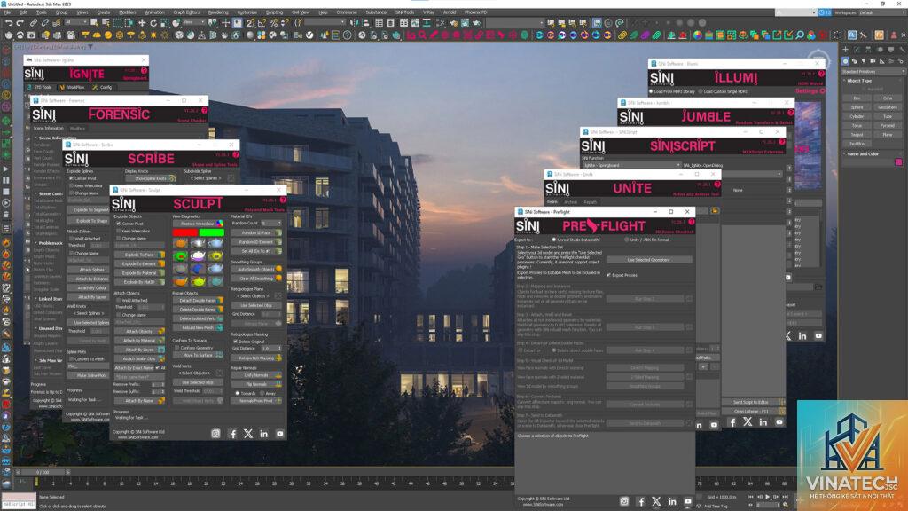908x511 pixels.
Task: Switch to Workflow tab in Ignite
Action: [x=72, y=87]
